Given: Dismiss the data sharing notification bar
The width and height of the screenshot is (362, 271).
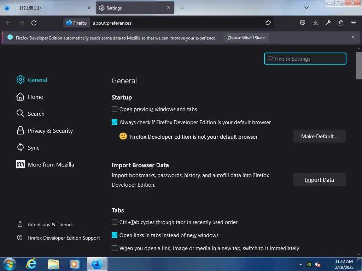Looking at the screenshot, I should coord(353,37).
